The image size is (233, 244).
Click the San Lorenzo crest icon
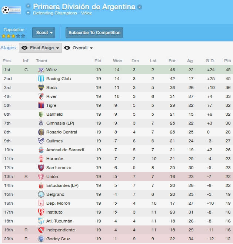(41, 168)
